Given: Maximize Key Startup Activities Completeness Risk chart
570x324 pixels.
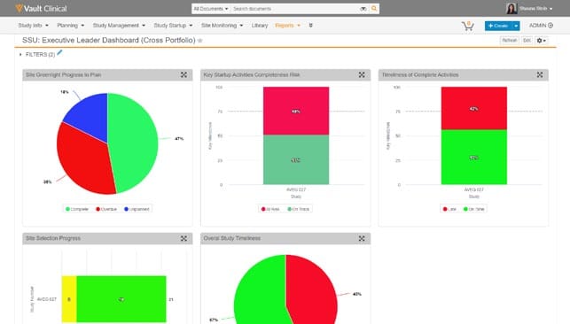Looking at the screenshot, I should [x=362, y=74].
